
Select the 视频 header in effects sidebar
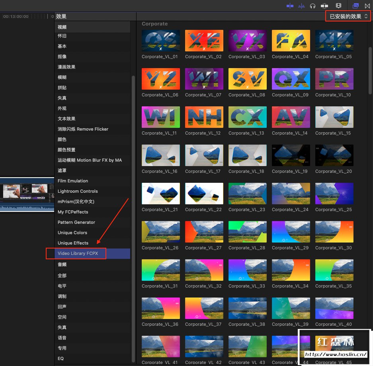point(92,27)
